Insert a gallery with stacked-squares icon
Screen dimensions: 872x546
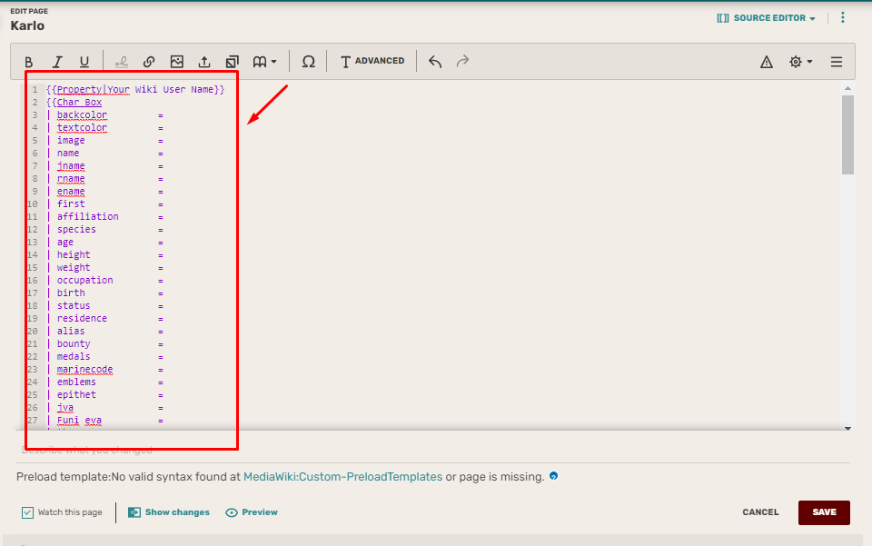[x=232, y=62]
